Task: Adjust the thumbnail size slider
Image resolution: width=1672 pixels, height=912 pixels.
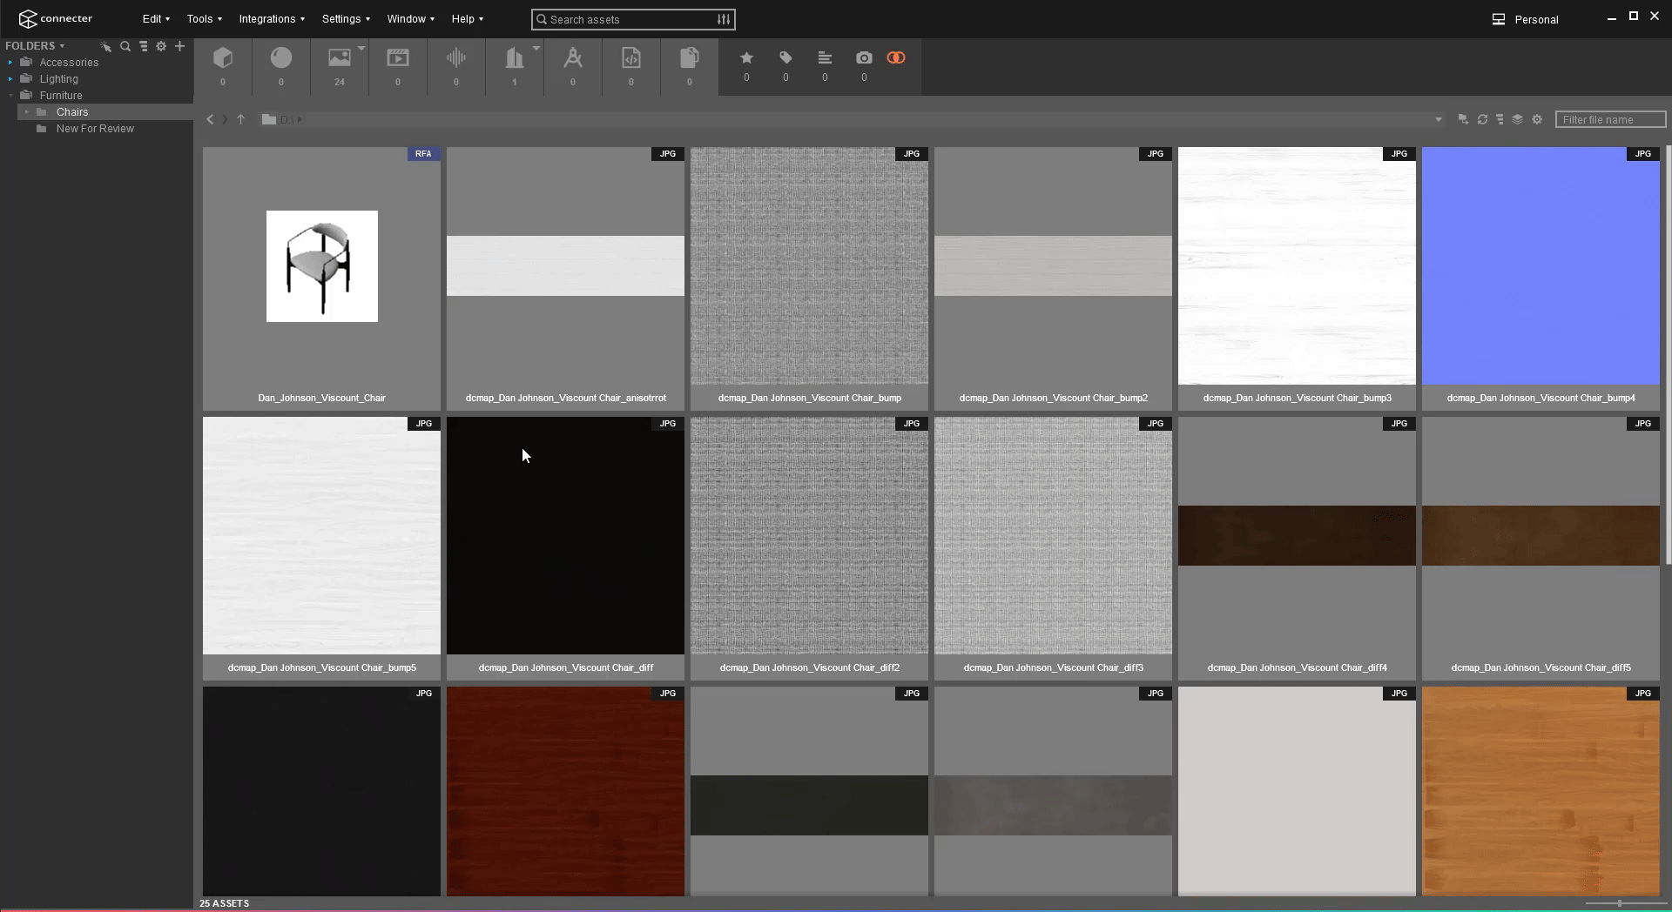Action: 1620,903
